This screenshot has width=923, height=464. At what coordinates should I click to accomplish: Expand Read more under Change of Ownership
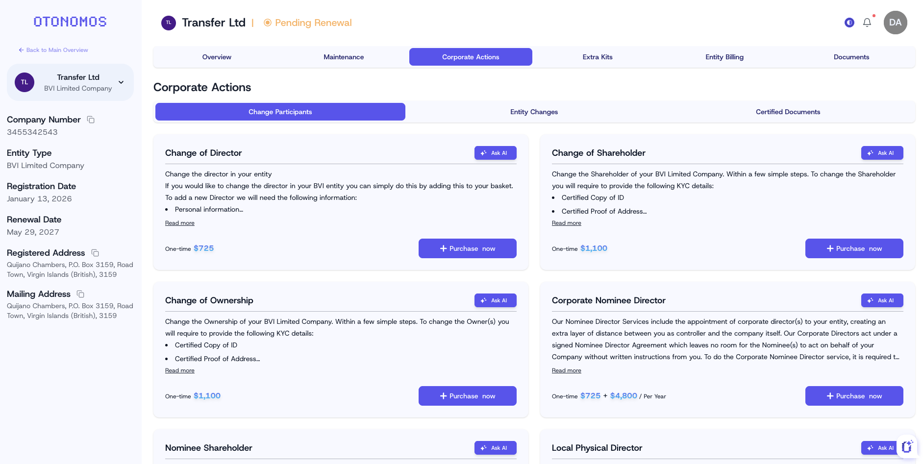[x=179, y=370]
